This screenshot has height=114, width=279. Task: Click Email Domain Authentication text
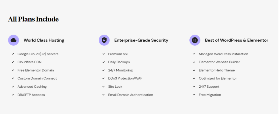131,95
